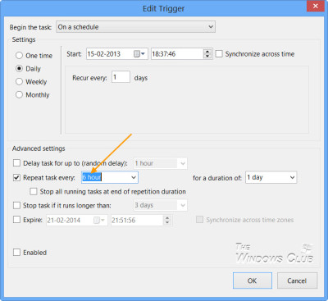Open the for a duration of dropdown

pyautogui.click(x=292, y=177)
